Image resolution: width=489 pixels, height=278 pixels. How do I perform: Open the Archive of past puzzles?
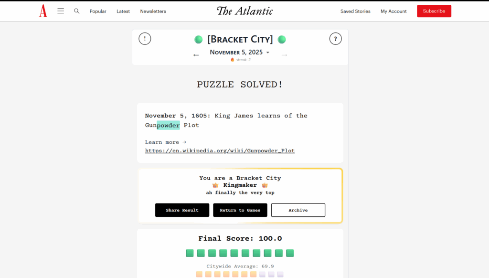[x=298, y=210]
